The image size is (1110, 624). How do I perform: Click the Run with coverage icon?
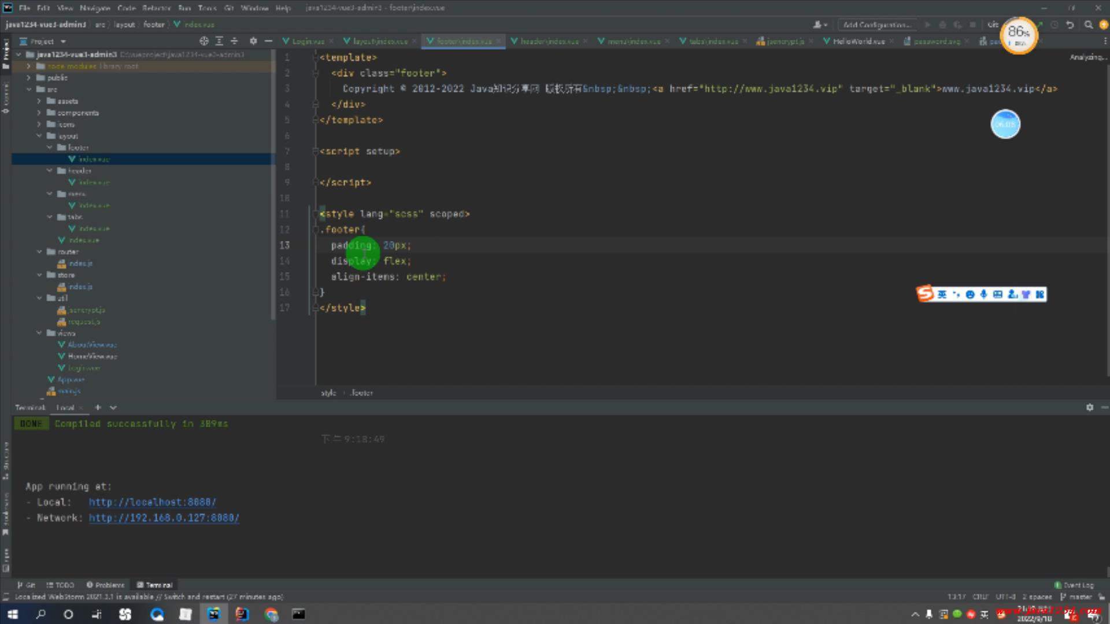tap(958, 25)
